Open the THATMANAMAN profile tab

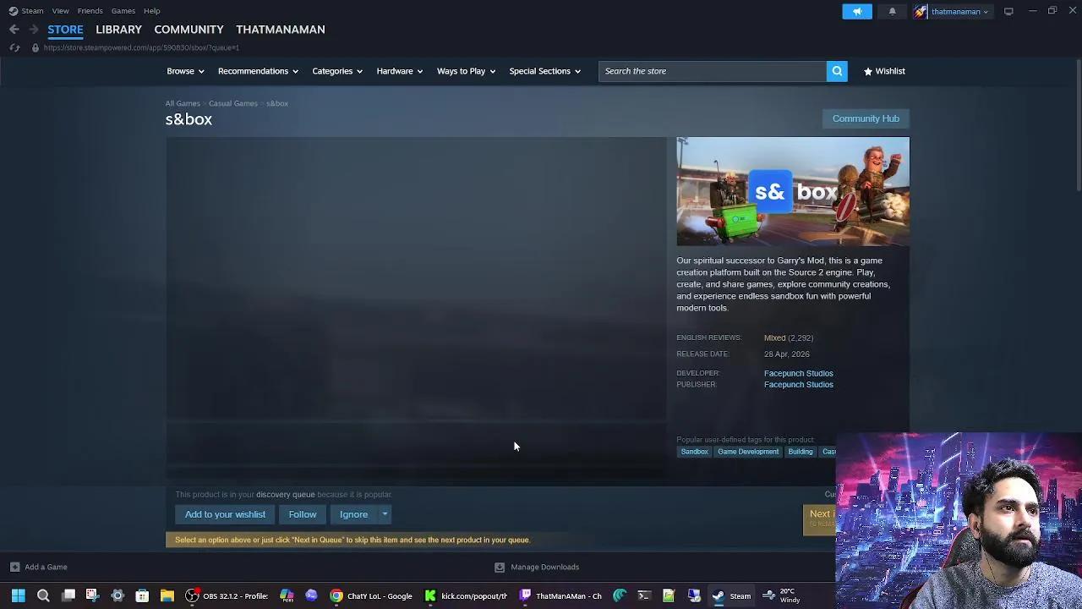point(281,30)
